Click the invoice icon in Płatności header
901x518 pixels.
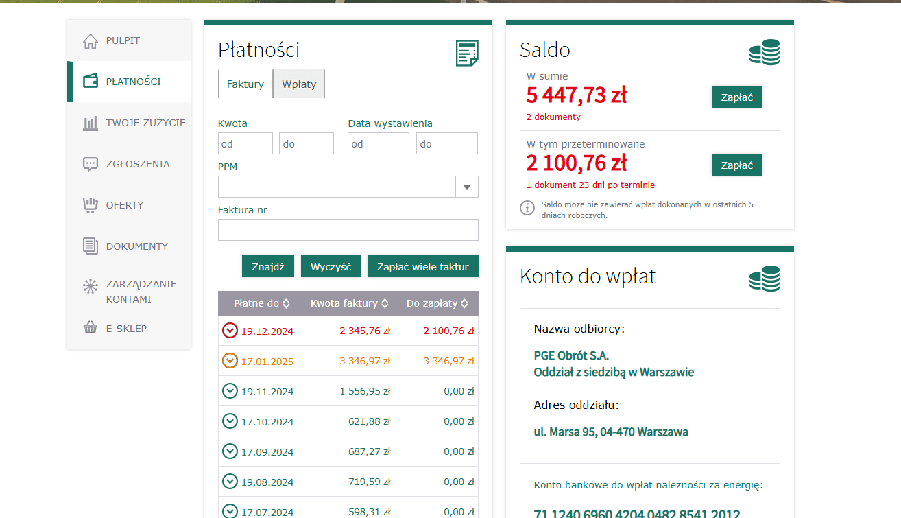click(x=467, y=53)
